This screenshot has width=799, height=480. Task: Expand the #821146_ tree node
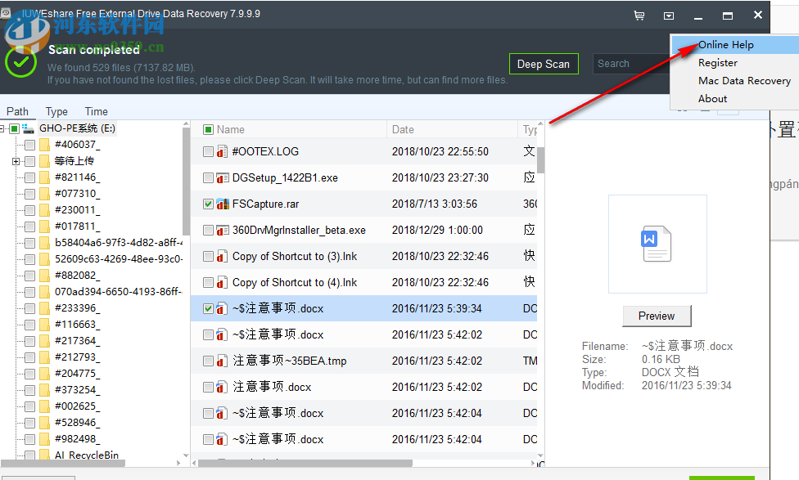[16, 177]
